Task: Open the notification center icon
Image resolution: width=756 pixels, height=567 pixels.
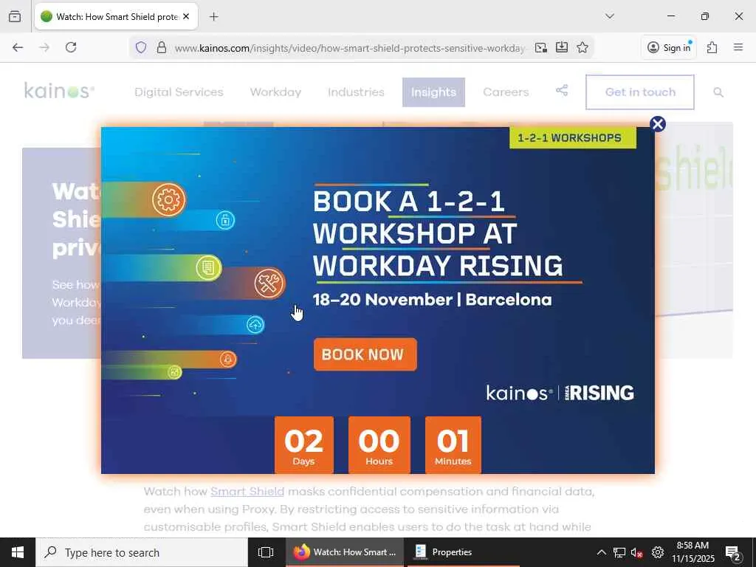Action: point(732,552)
